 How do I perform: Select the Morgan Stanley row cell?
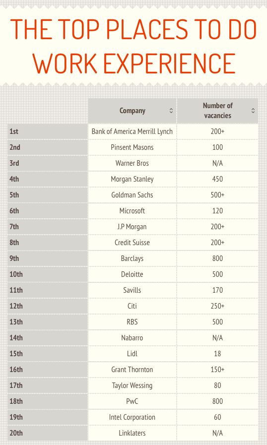coord(132,179)
